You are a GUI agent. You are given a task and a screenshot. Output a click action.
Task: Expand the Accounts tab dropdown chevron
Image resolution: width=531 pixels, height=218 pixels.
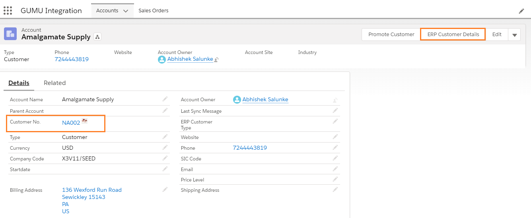[126, 11]
